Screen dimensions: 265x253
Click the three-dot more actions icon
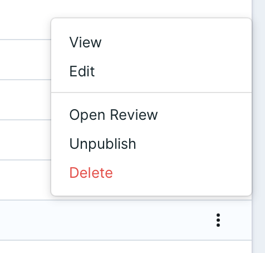[218, 220]
